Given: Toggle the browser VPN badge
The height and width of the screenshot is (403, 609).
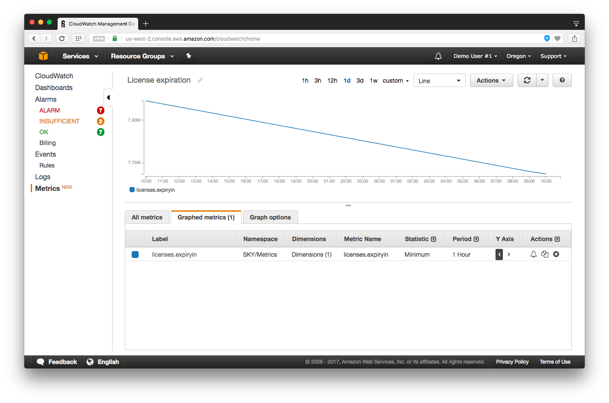Looking at the screenshot, I should tap(99, 39).
